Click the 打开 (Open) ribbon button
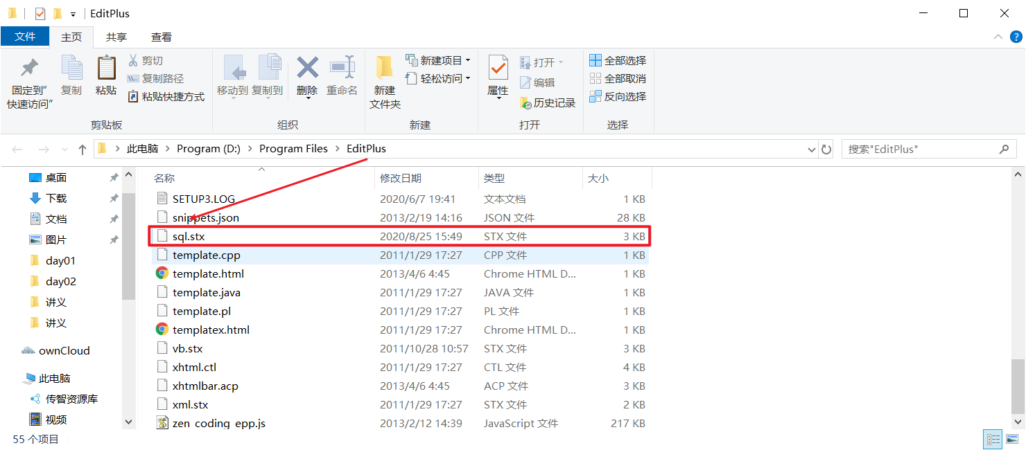This screenshot has width=1026, height=450. (541, 62)
